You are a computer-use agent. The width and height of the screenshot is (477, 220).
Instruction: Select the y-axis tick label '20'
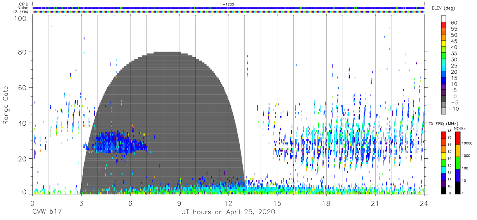click(22, 159)
